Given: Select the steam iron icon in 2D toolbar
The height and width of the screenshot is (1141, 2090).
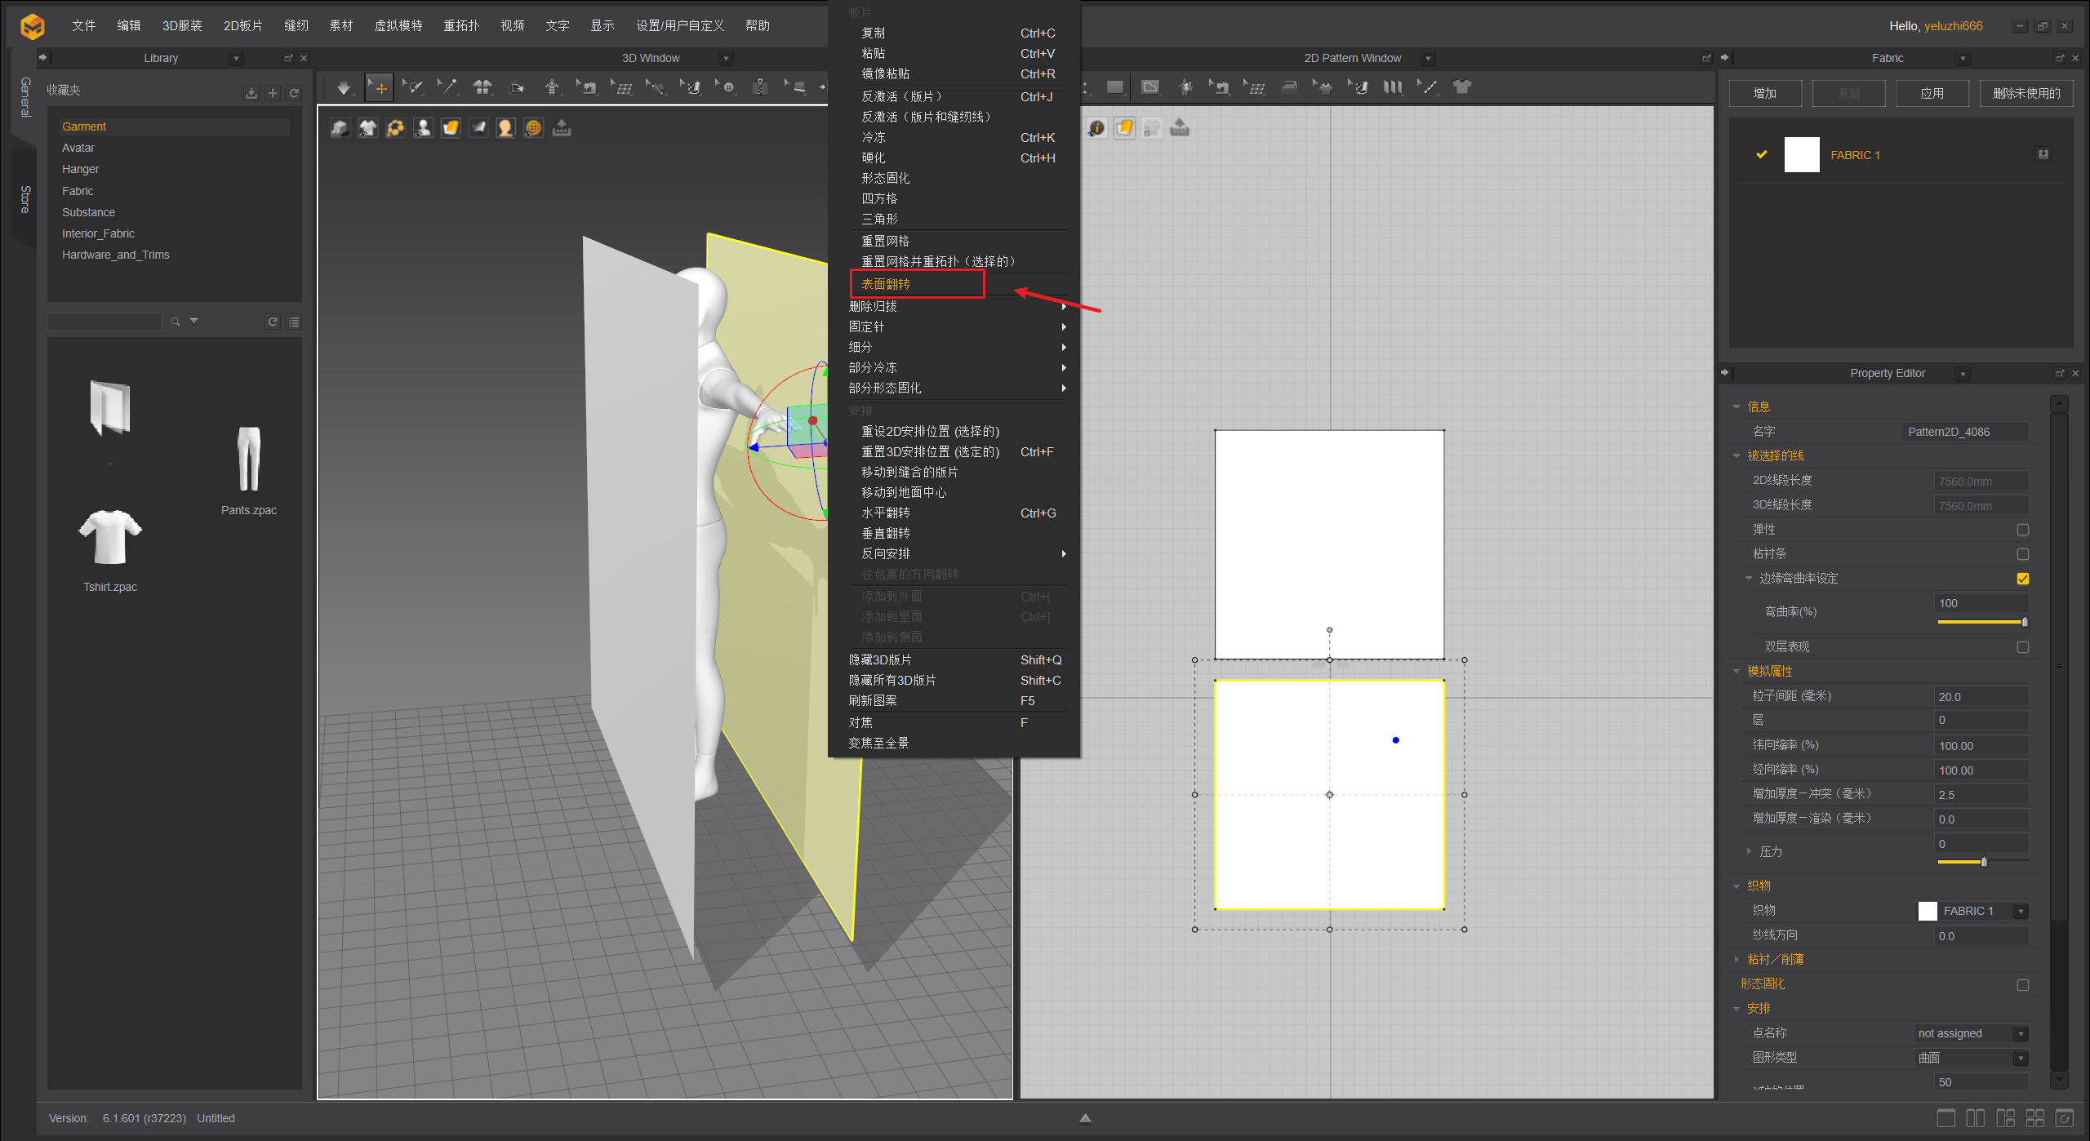Looking at the screenshot, I should point(1289,87).
